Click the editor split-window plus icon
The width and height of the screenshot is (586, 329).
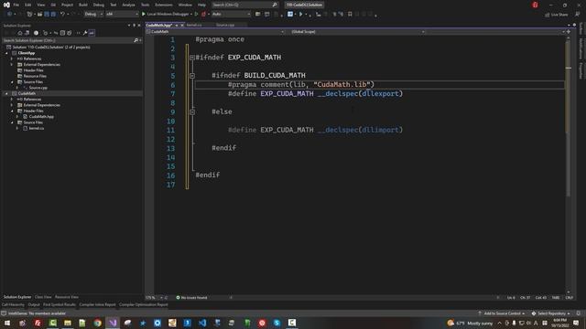pos(569,32)
